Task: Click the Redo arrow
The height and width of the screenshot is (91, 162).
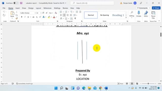Action: click(4, 15)
